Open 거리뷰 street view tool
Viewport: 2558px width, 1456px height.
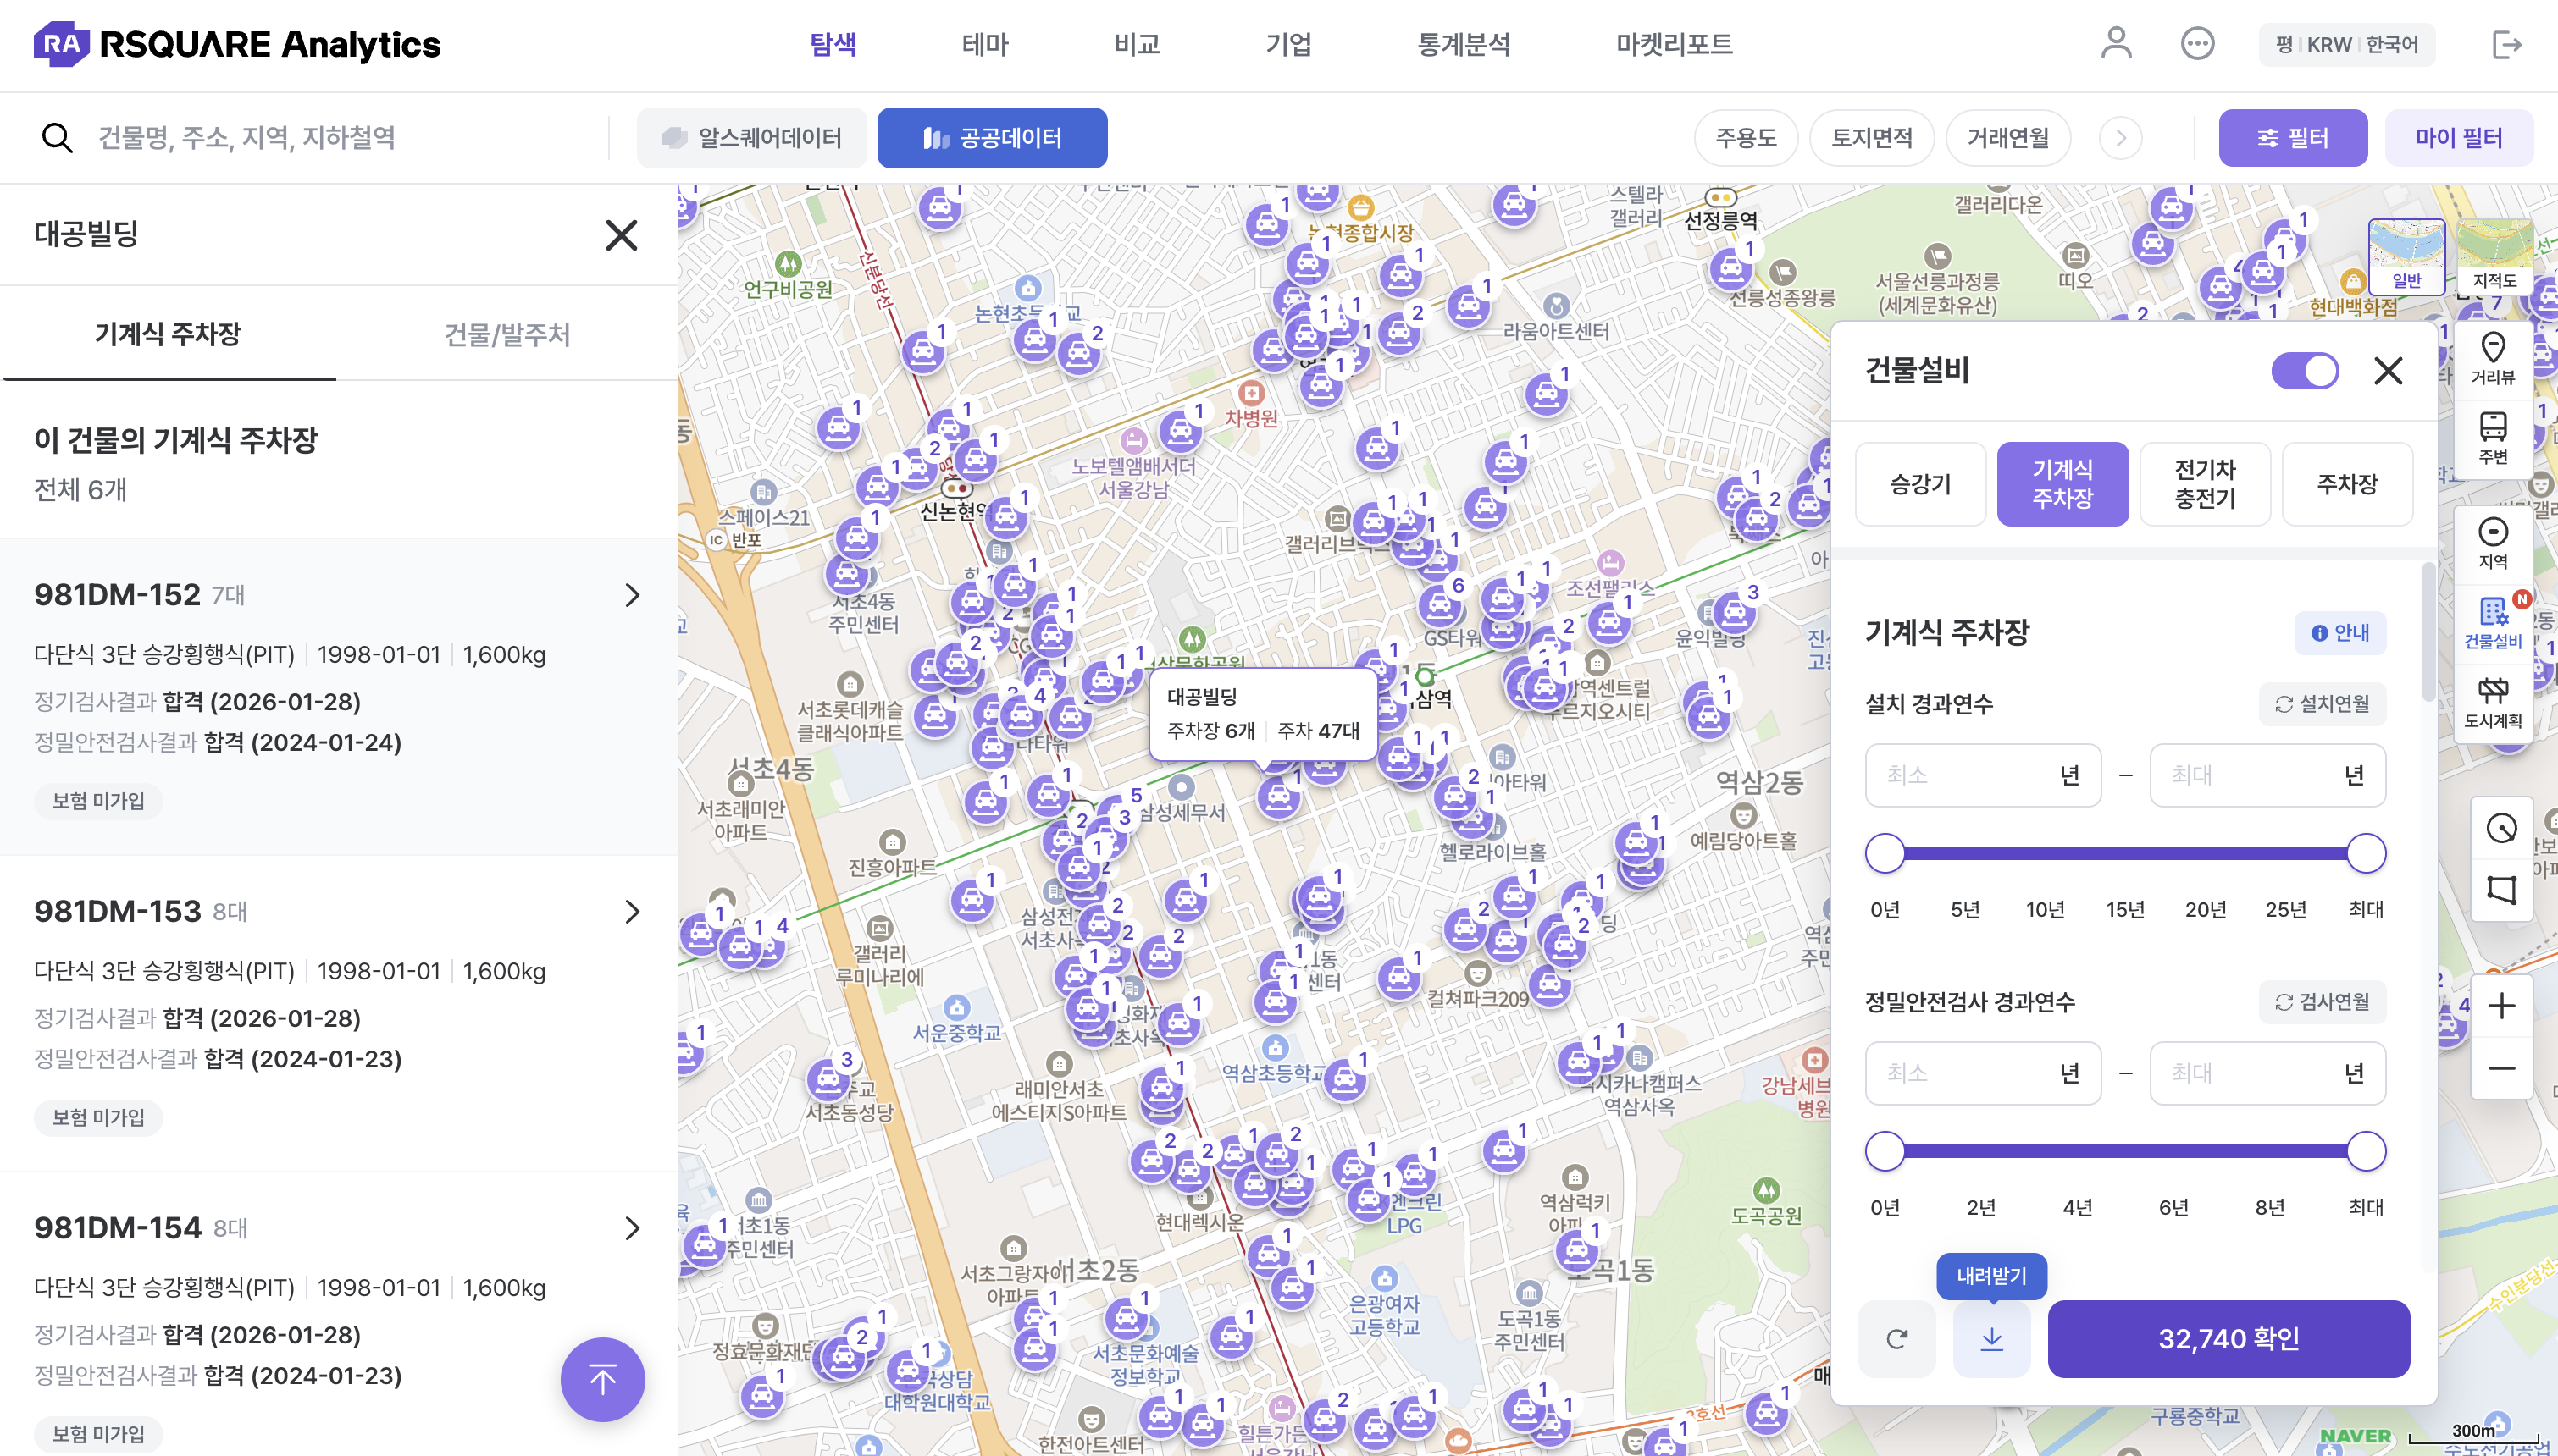[2492, 359]
